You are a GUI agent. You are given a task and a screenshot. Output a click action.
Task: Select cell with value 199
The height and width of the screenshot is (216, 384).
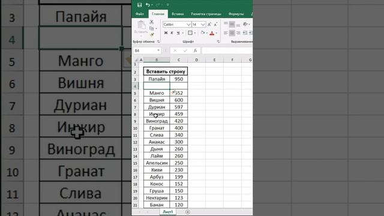tap(179, 177)
